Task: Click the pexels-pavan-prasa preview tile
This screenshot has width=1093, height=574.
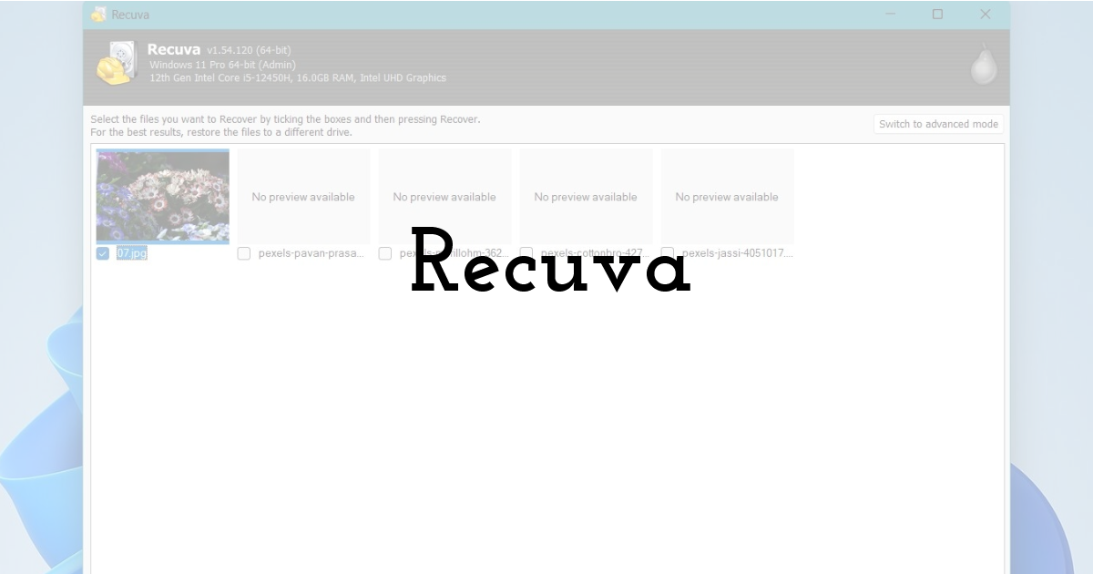Action: 303,196
